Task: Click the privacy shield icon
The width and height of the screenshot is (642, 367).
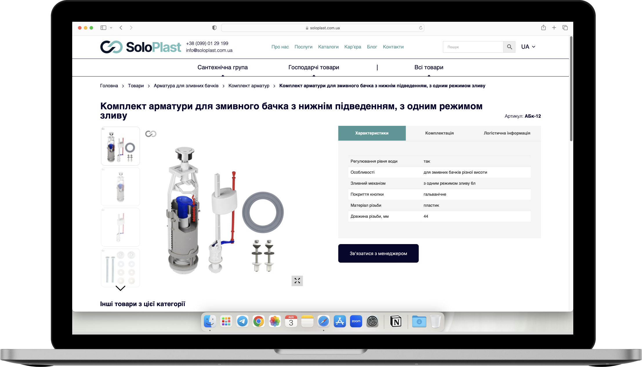Action: pos(214,28)
